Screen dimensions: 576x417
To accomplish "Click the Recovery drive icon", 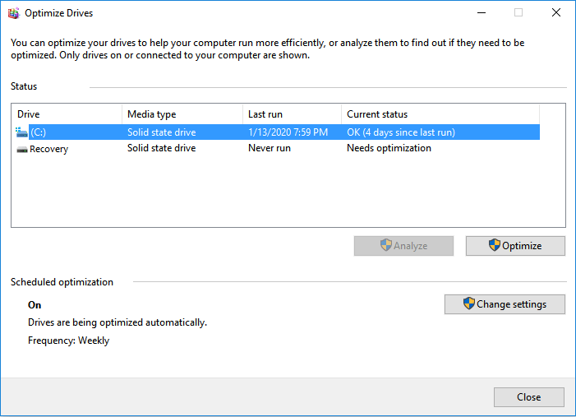I will [x=22, y=149].
